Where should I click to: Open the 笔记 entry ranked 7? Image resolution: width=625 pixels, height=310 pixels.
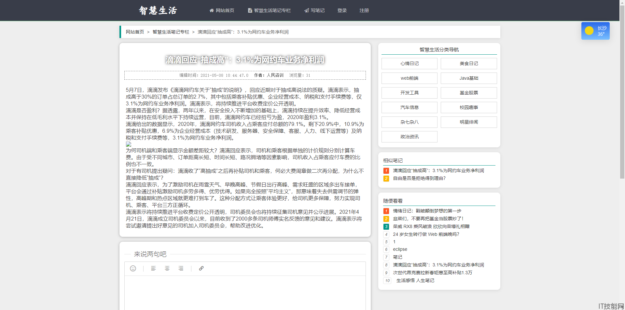[397, 257]
